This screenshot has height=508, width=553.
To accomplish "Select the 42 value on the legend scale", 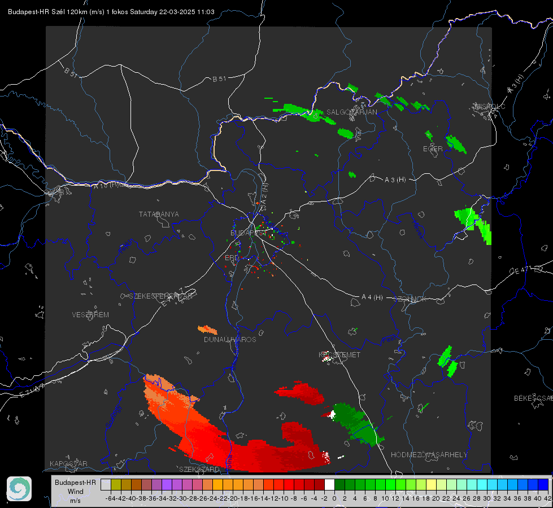I will click(547, 498).
